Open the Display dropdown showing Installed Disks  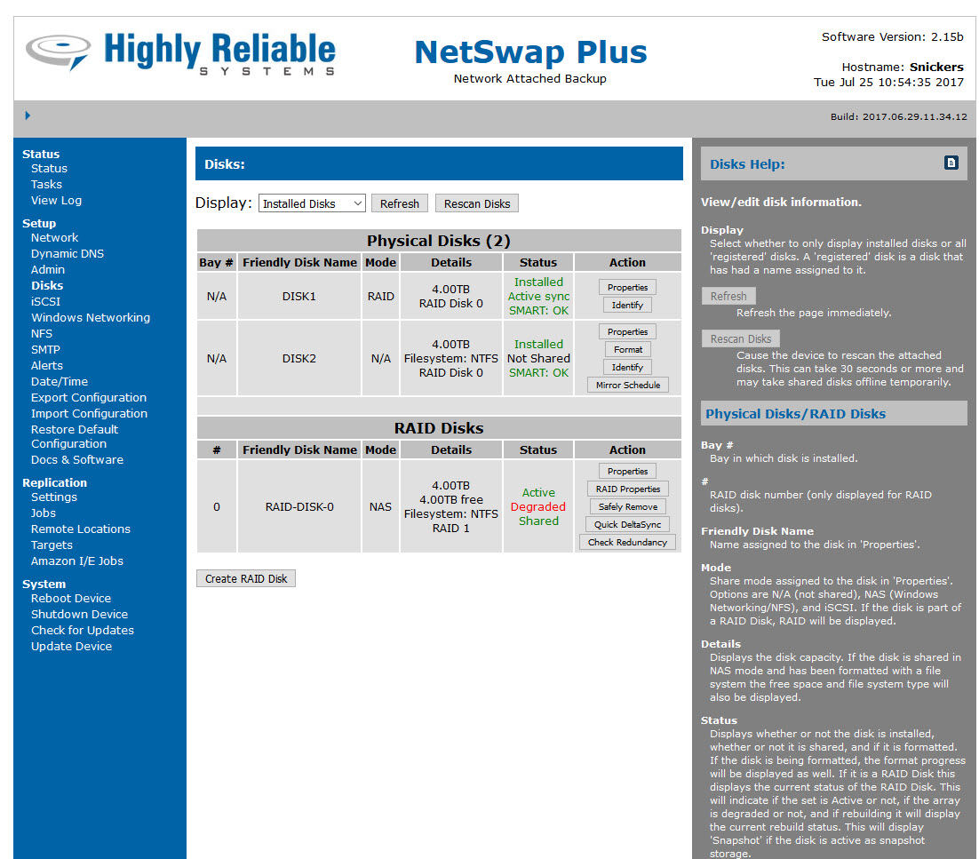point(312,203)
